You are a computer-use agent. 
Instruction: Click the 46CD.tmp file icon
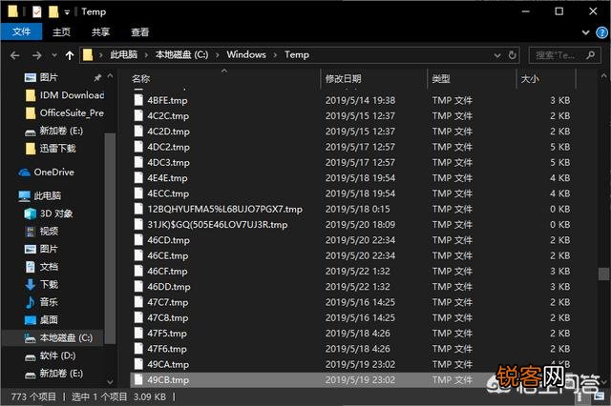[x=138, y=240]
